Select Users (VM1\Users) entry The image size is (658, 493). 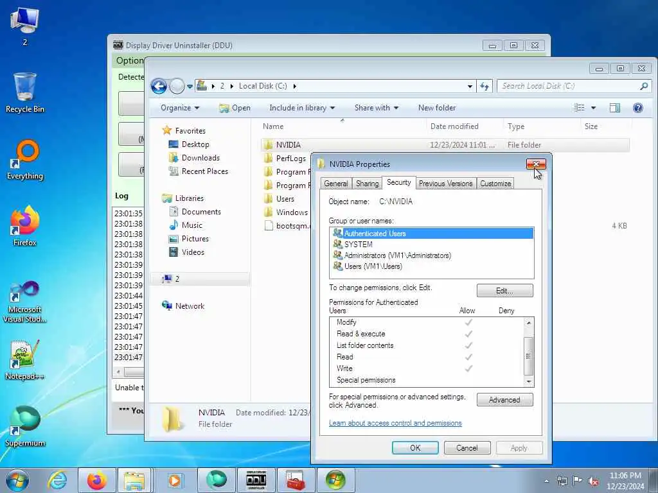tap(431, 266)
